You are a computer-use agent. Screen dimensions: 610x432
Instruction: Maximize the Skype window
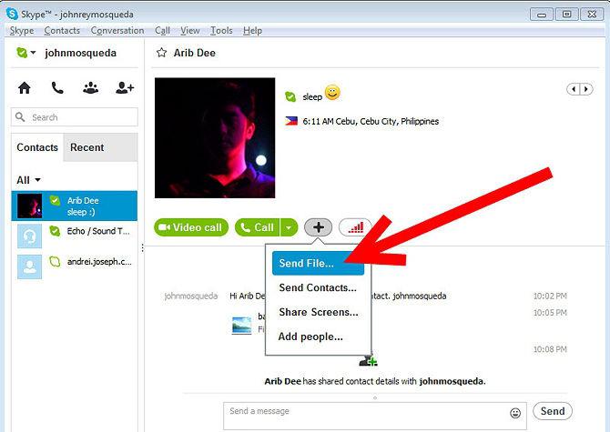point(566,15)
